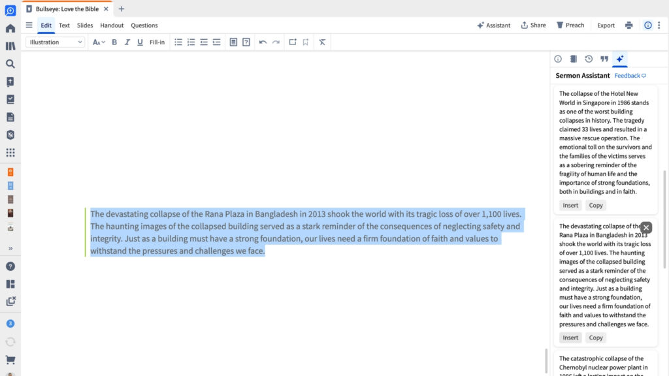Open the Home icon in left sidebar
Viewport: 669px width, 376px height.
(10, 29)
